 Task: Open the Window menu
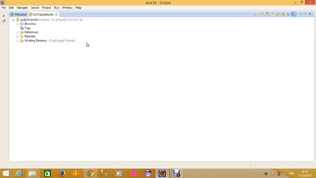[x=67, y=8]
